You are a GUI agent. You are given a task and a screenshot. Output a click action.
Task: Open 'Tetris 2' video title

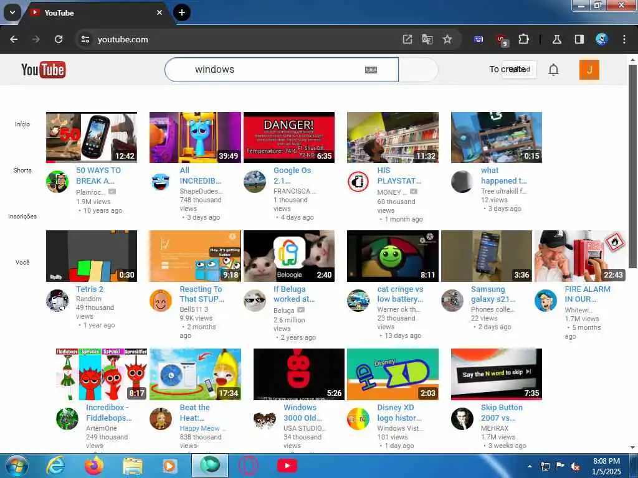tap(90, 289)
